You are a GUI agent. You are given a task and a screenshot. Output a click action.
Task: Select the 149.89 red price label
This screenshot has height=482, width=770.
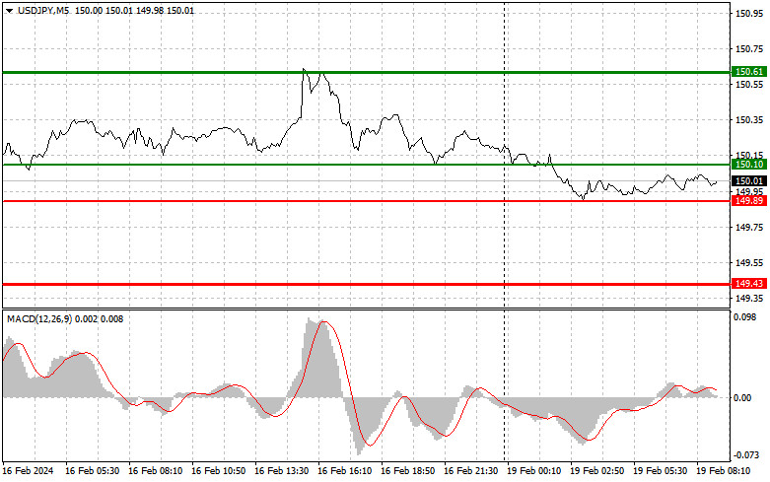click(749, 201)
